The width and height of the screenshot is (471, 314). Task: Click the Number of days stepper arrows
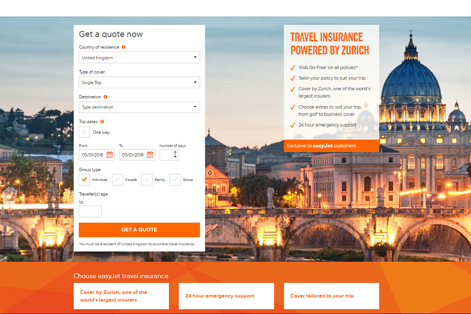click(x=175, y=155)
